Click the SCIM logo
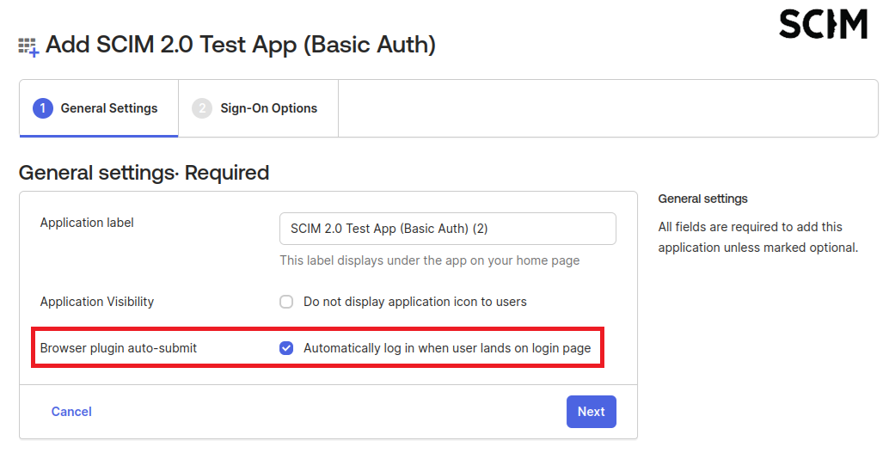The width and height of the screenshot is (895, 453). tap(823, 24)
